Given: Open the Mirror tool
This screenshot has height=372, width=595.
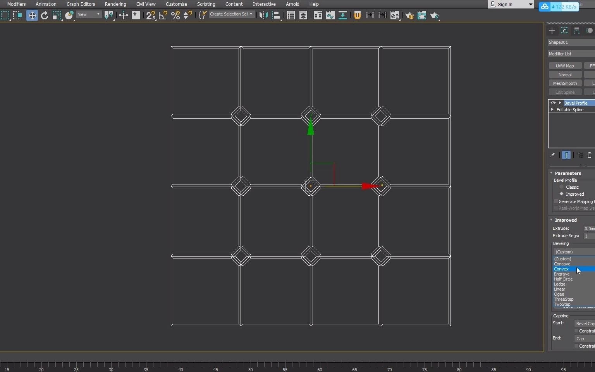Looking at the screenshot, I should click(263, 15).
